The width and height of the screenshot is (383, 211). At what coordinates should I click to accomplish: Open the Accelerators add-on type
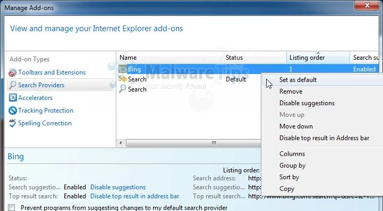(36, 98)
